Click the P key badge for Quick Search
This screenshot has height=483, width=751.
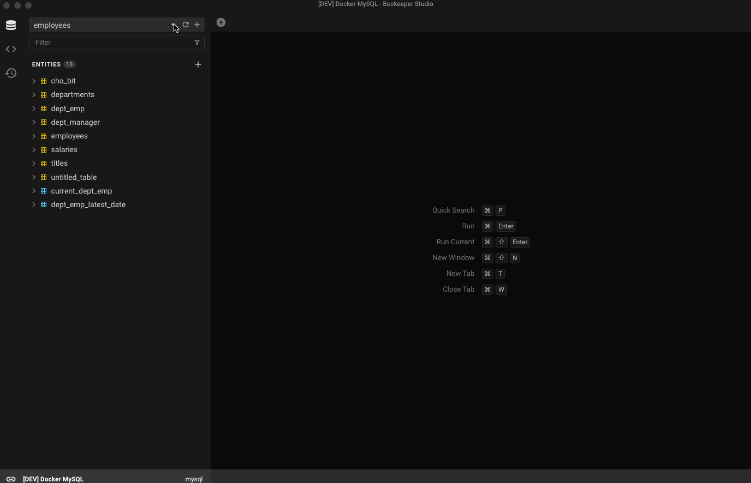pos(500,210)
